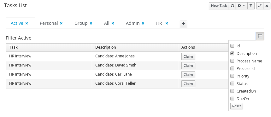The image size is (271, 117).
Task: Enable the Priority column checkbox
Action: point(232,76)
